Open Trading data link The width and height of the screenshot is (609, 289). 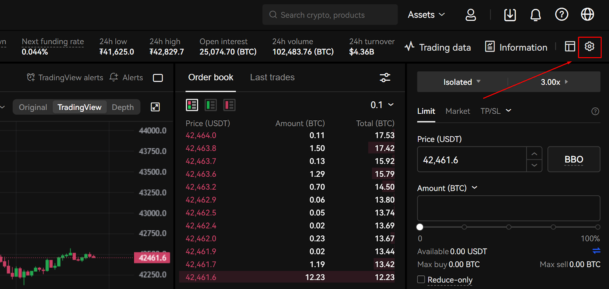coord(438,47)
